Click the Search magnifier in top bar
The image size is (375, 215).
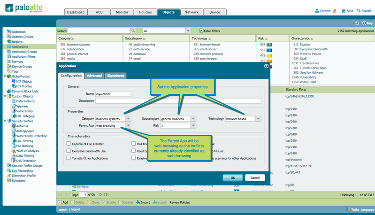point(359,11)
